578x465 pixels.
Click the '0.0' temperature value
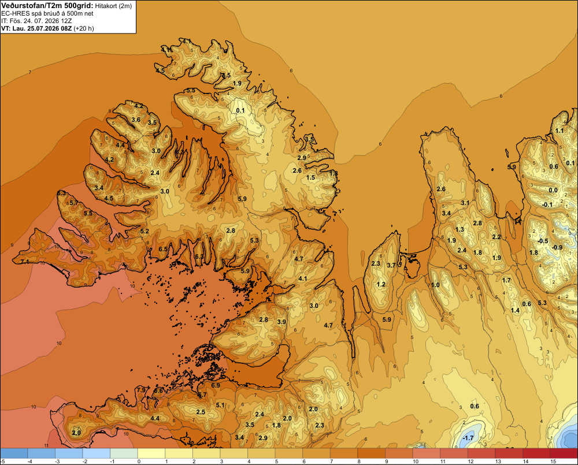(x=553, y=190)
